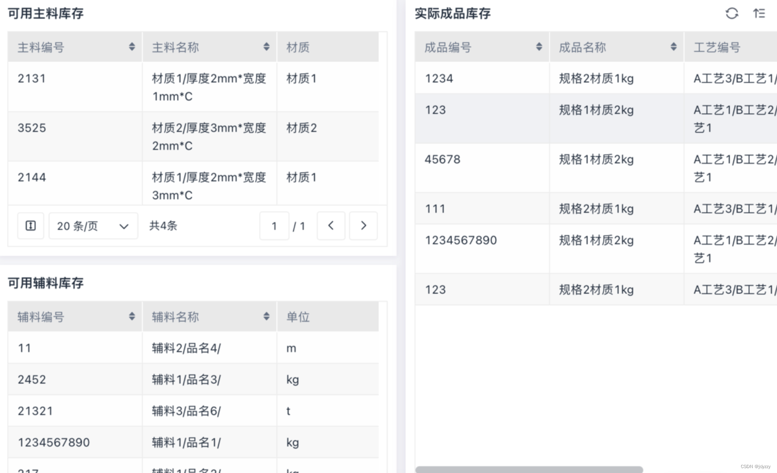Sort by 主料编号 column arrows
This screenshot has width=777, height=473.
(132, 47)
